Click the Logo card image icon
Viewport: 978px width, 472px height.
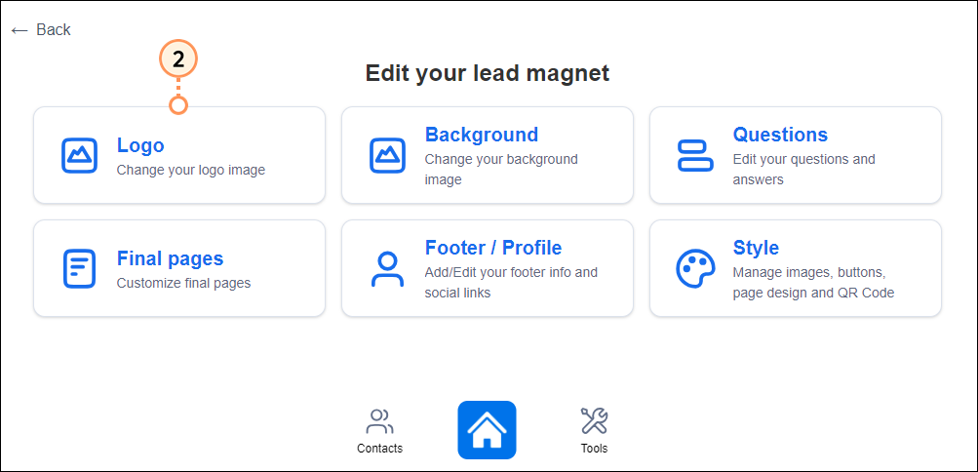click(79, 155)
